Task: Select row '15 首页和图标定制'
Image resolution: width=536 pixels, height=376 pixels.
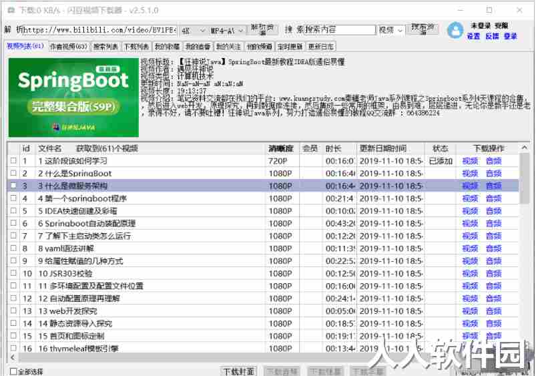Action: [x=262, y=336]
